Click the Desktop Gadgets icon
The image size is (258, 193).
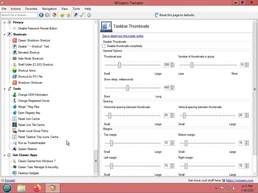(x=15, y=173)
